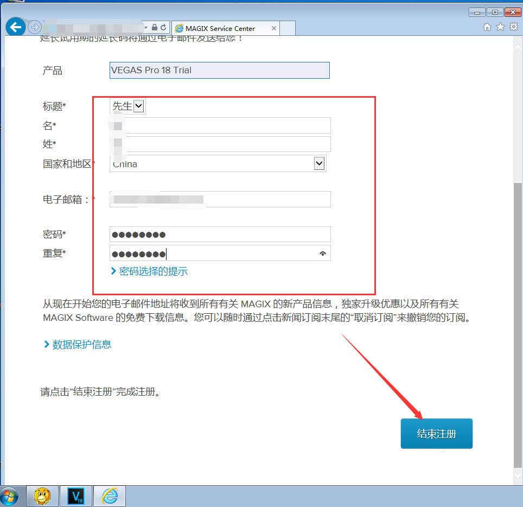This screenshot has width=523, height=507.
Task: Click the repeat password (重复) field
Action: click(x=220, y=253)
